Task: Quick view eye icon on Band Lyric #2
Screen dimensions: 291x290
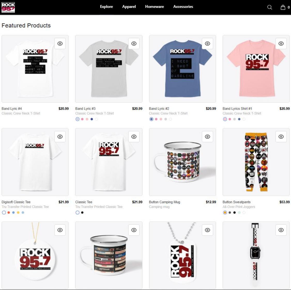Action: tap(208, 44)
